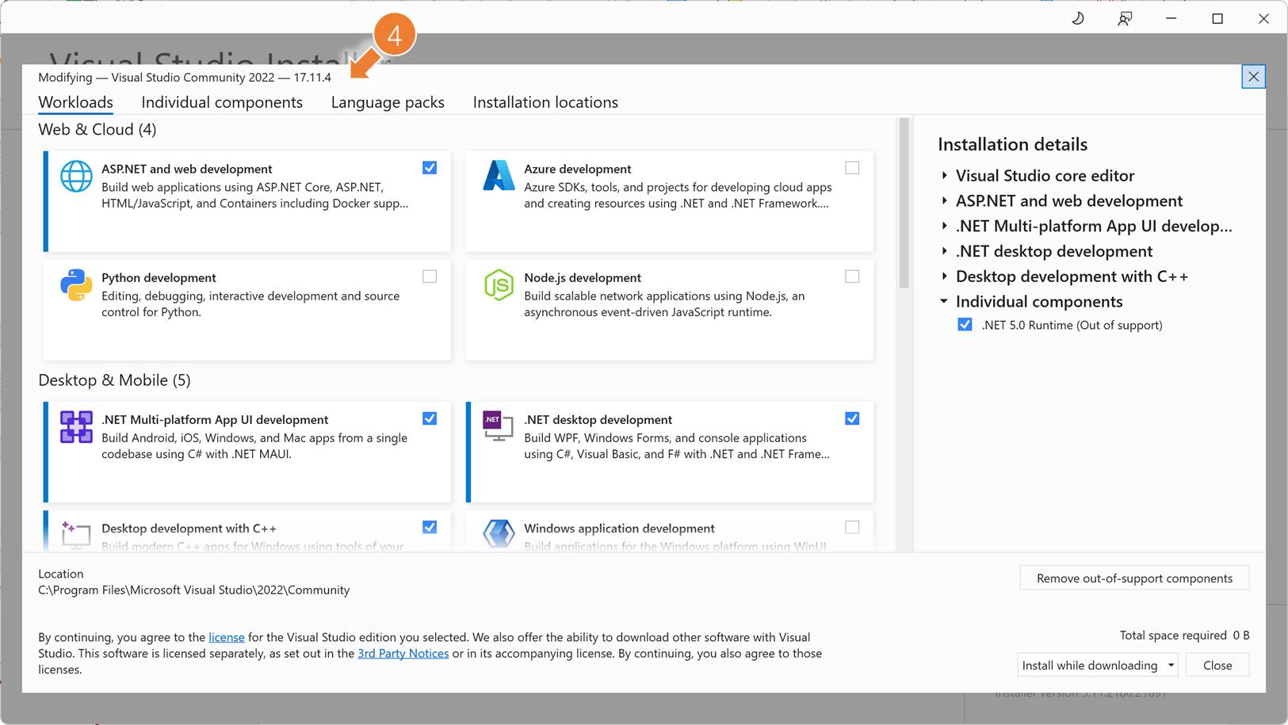Expand .NET desktop development details
Viewport: 1288px width, 725px height.
point(944,251)
